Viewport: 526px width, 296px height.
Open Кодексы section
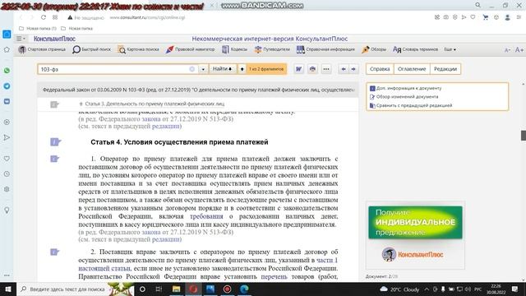click(234, 49)
